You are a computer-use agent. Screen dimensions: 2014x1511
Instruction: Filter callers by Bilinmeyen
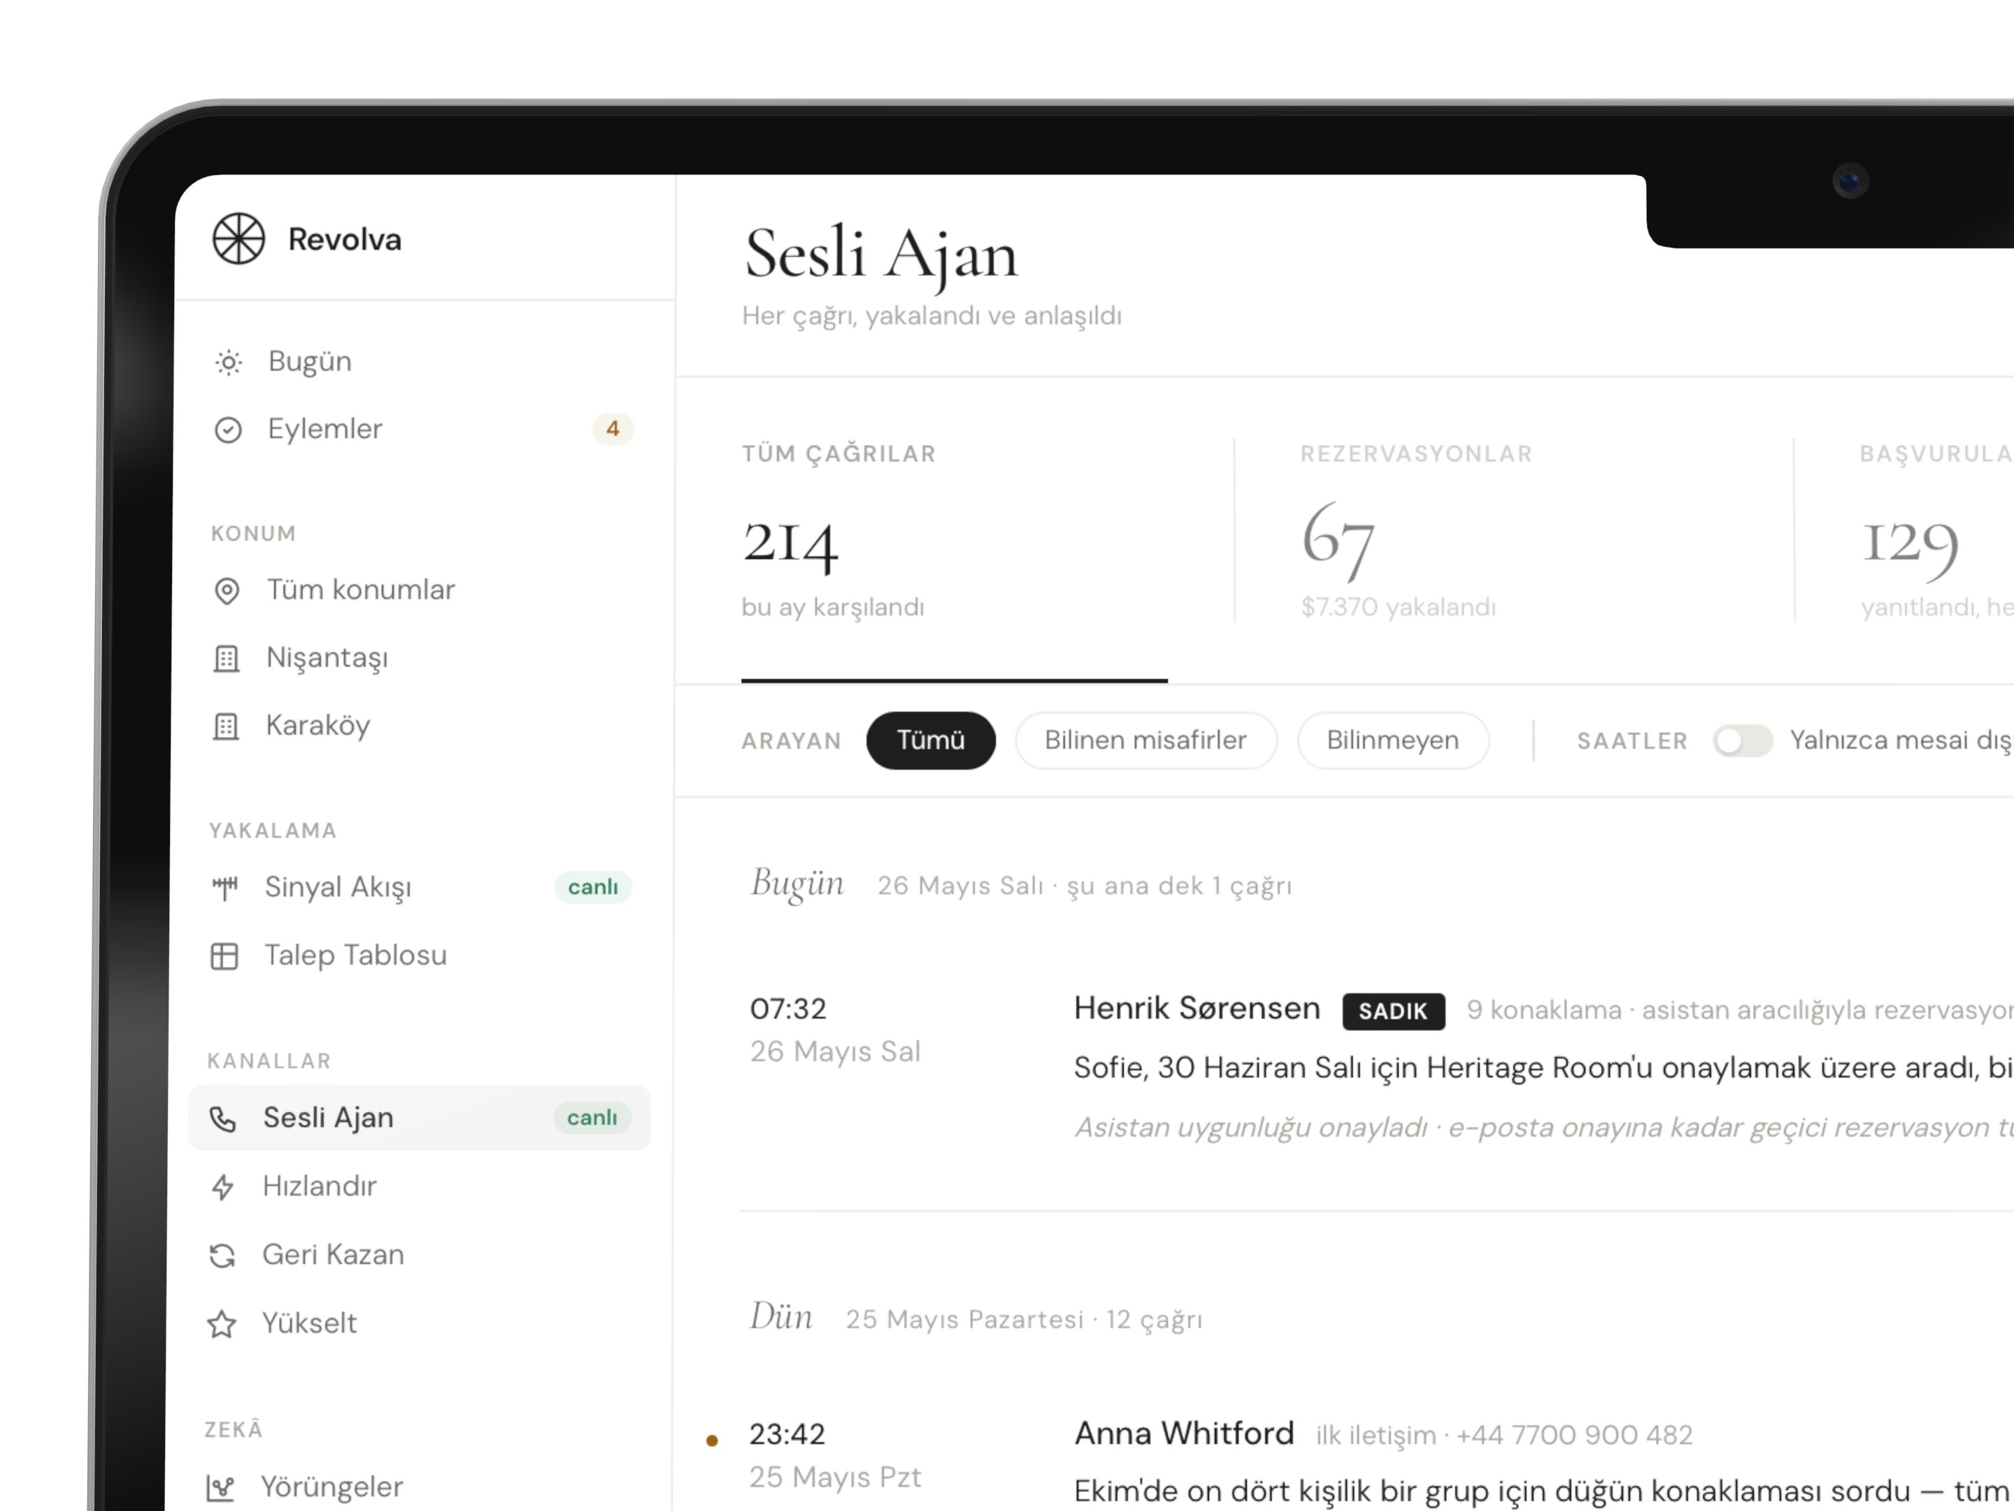pos(1393,741)
